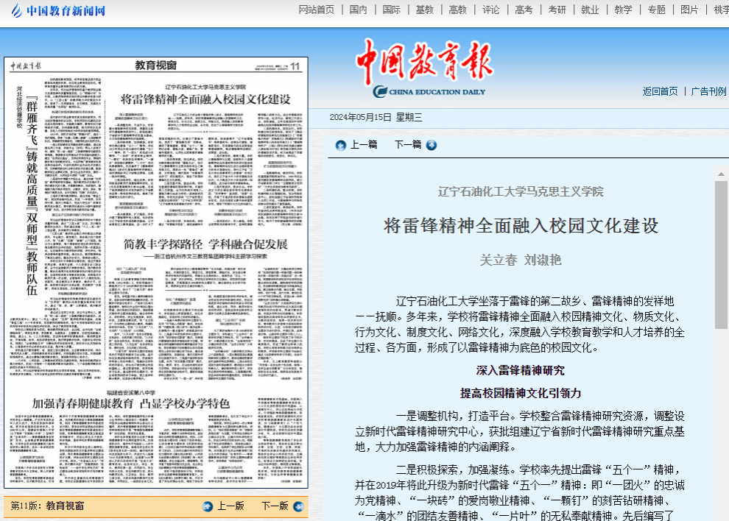Select the 考研 navigation item
The image size is (729, 521).
[557, 10]
